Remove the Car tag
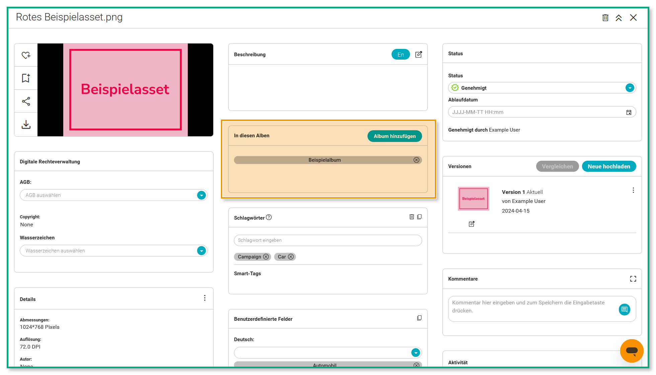The image size is (656, 375). tap(291, 257)
